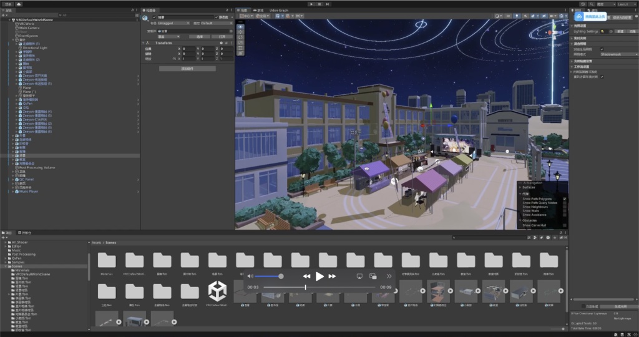Image resolution: width=639 pixels, height=337 pixels.
Task: Expand Music Player in Hierarchy
Action: 12,191
